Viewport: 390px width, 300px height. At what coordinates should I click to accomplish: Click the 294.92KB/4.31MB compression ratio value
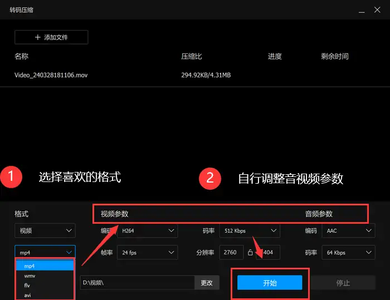(x=206, y=75)
